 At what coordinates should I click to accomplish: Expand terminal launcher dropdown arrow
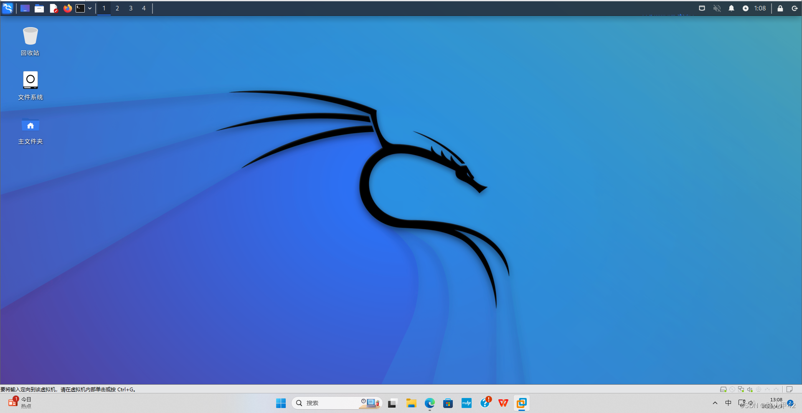pyautogui.click(x=90, y=8)
